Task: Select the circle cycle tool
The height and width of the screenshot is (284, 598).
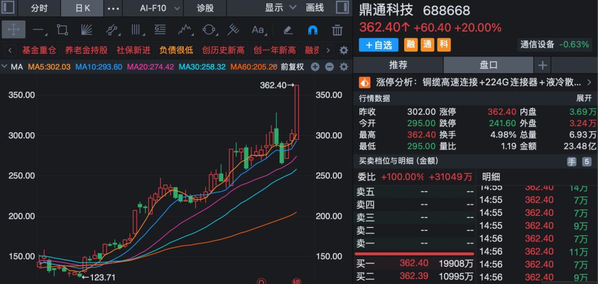Action: pos(209,30)
